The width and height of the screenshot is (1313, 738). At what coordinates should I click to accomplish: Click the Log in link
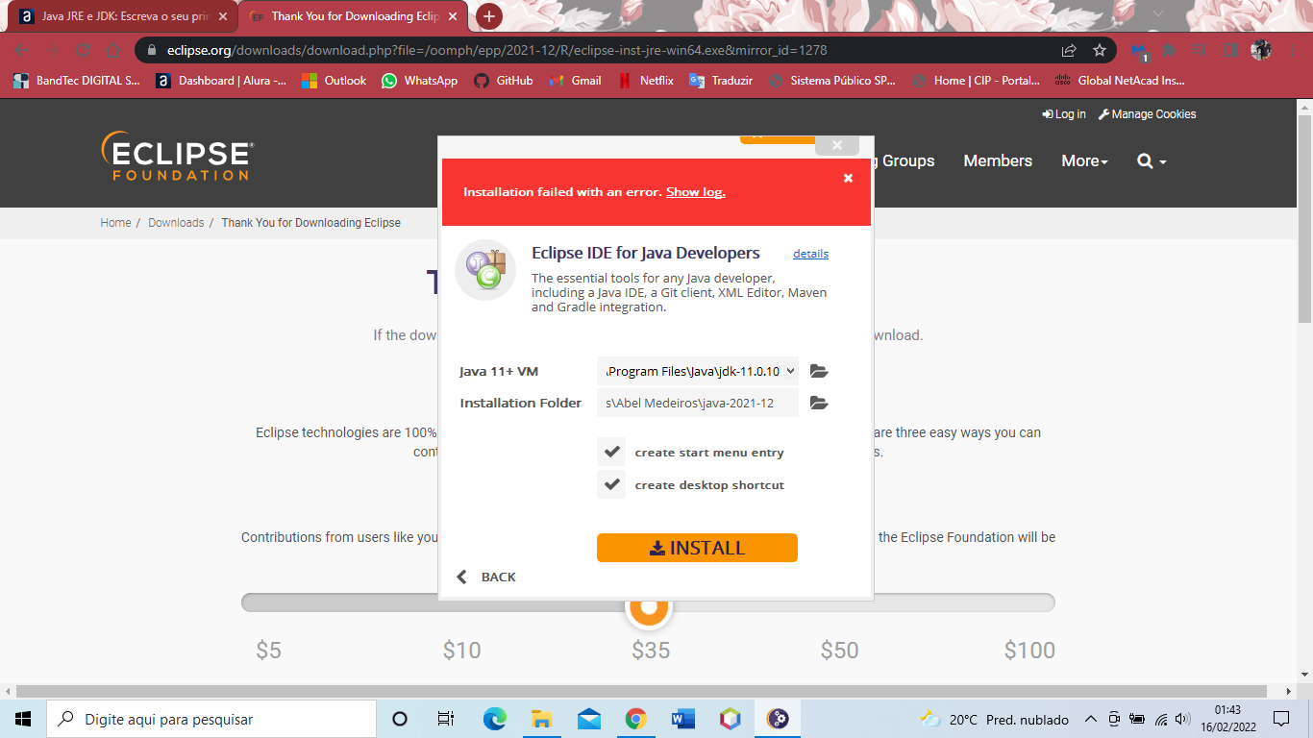tap(1064, 114)
